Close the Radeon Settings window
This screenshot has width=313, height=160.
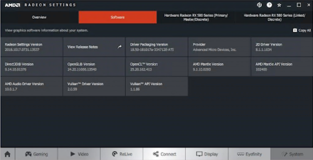click(x=309, y=5)
